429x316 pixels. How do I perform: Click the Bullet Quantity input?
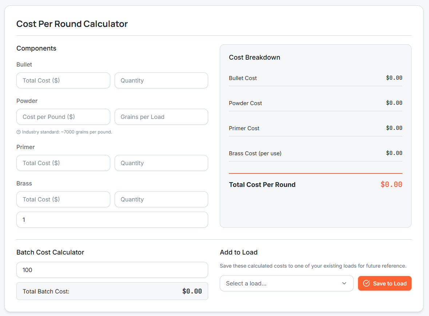[x=161, y=80]
